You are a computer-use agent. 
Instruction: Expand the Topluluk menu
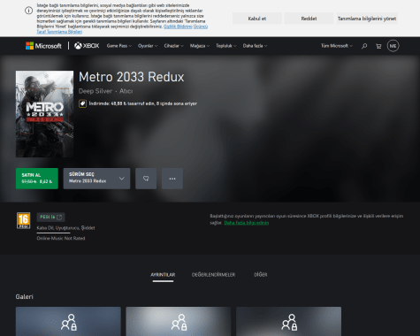point(226,46)
